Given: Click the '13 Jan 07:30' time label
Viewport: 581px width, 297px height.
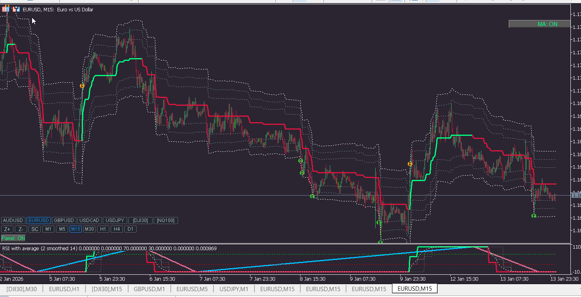Looking at the screenshot, I should [x=514, y=279].
